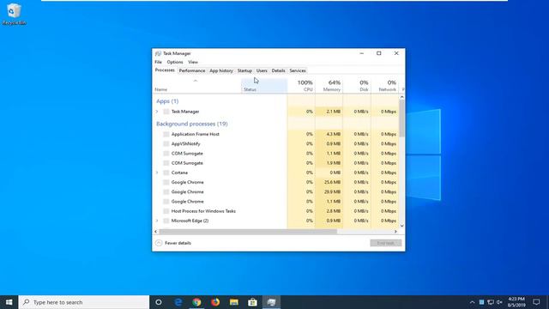
Task: Click the Microsoft Edge (2) process icon
Action: [166, 221]
